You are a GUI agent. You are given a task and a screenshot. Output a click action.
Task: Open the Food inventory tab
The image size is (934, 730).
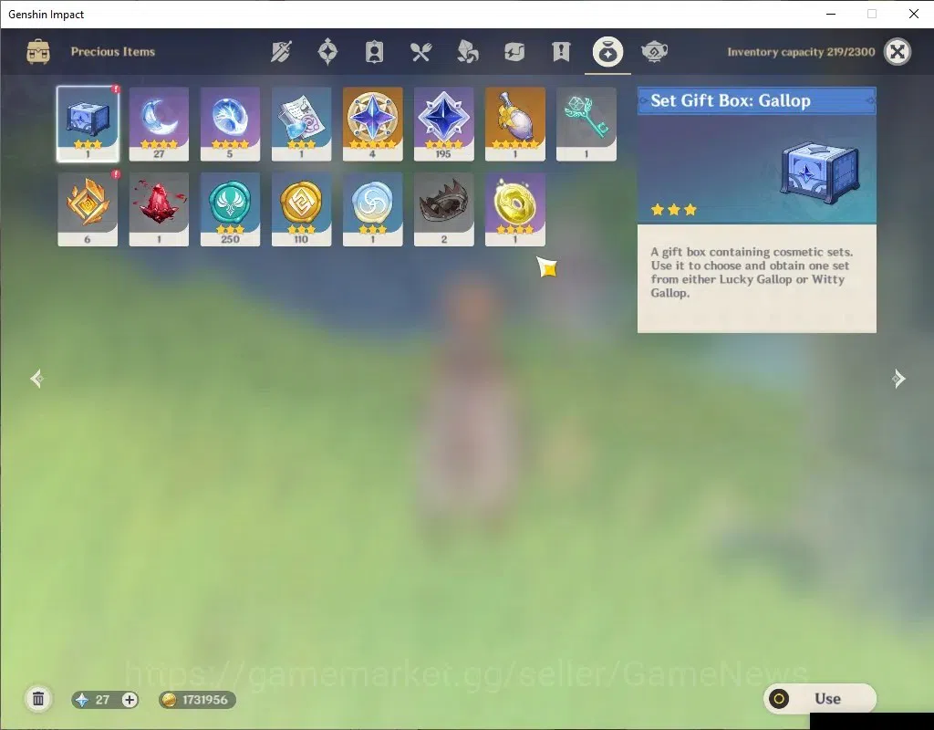click(x=420, y=52)
